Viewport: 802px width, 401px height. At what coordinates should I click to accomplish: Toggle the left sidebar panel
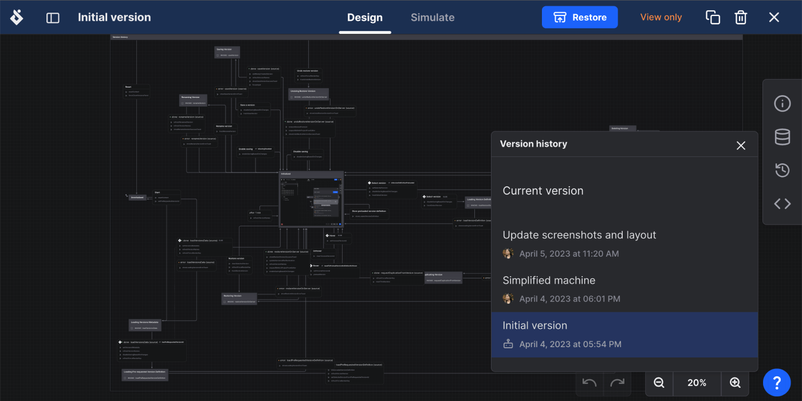tap(53, 18)
